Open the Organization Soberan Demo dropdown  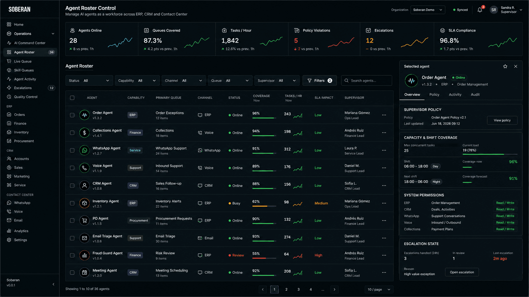click(x=428, y=10)
